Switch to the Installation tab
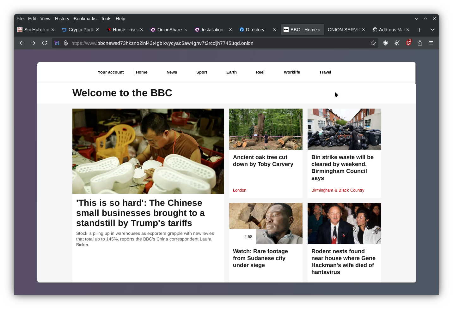Screen dimensions: 453x309 (x=213, y=30)
